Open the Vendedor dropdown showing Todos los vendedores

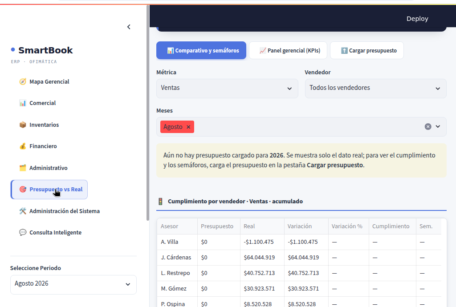(375, 88)
